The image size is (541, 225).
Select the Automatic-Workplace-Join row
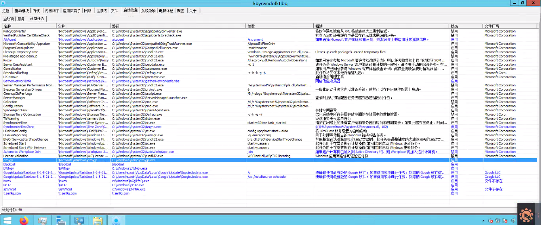coord(269,152)
